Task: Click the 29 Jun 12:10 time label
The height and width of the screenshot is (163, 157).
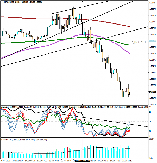Action: click(x=127, y=161)
